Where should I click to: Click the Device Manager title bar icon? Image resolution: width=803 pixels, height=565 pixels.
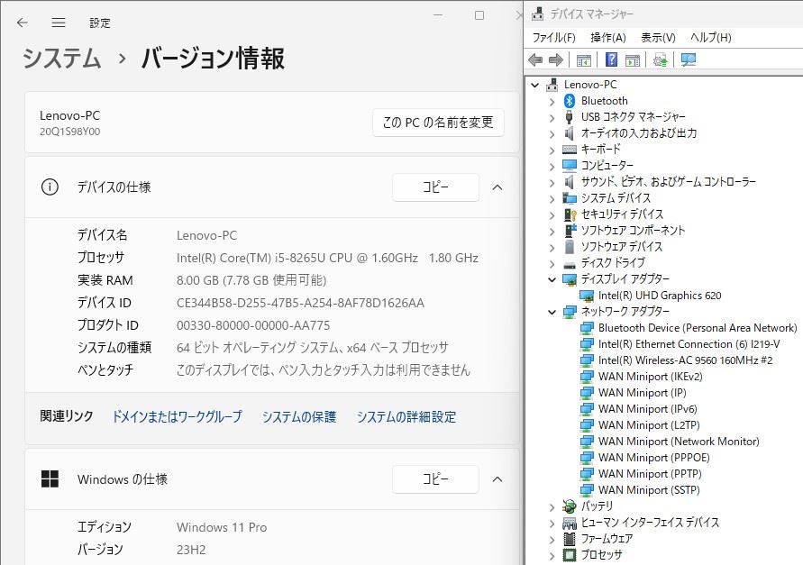click(538, 14)
